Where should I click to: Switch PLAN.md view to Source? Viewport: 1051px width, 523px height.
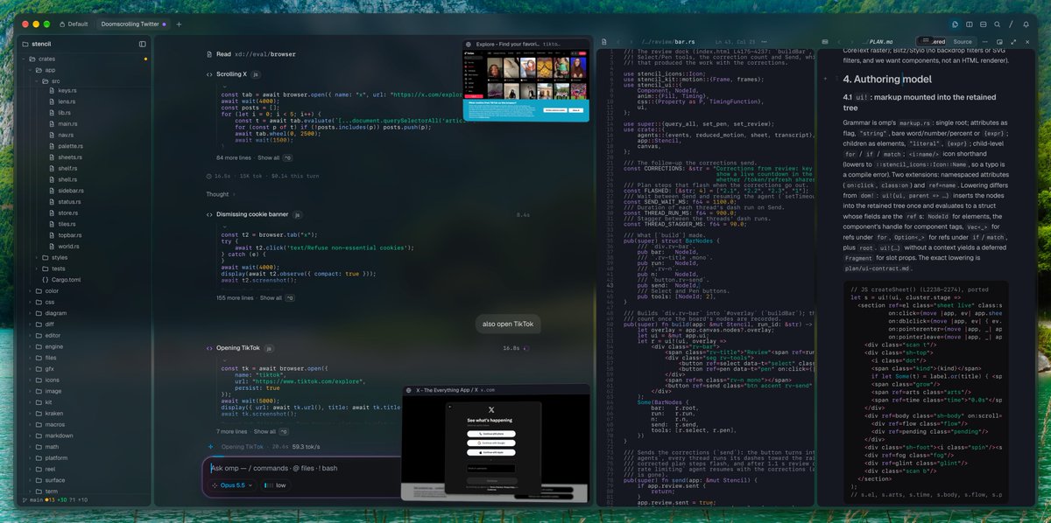click(x=963, y=42)
